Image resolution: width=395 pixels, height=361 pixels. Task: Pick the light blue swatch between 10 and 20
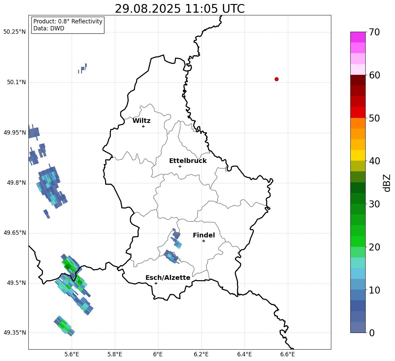pos(358,274)
